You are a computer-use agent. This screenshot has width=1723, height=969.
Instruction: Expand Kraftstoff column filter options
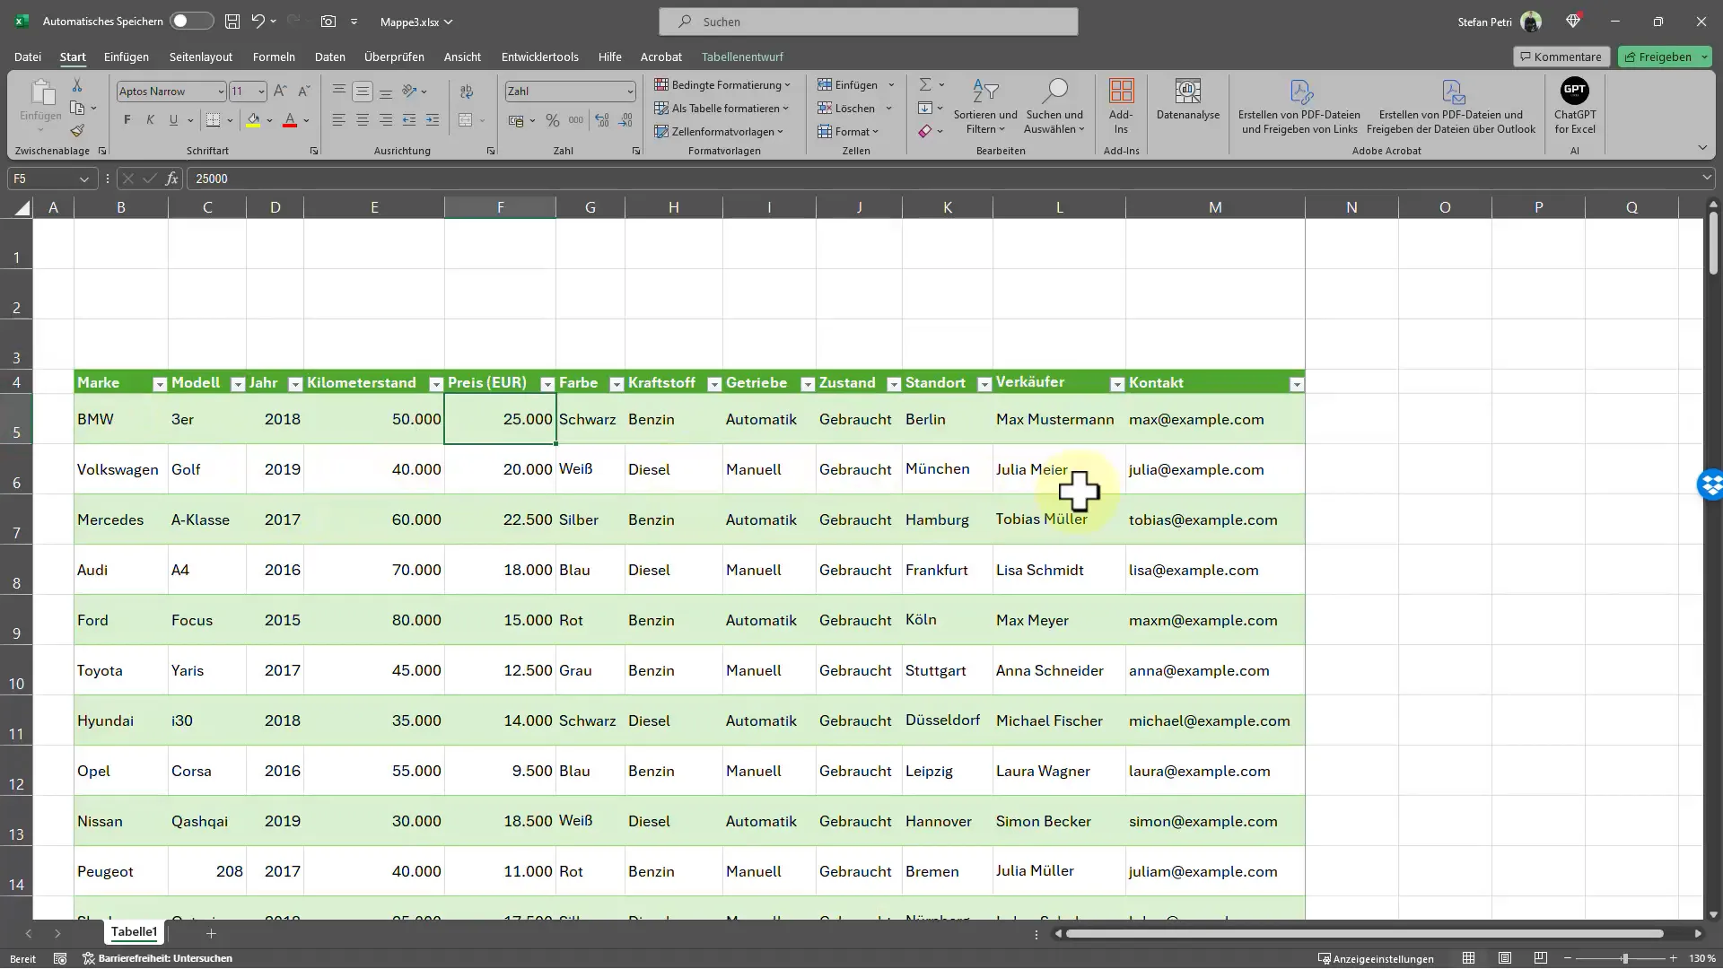point(714,383)
